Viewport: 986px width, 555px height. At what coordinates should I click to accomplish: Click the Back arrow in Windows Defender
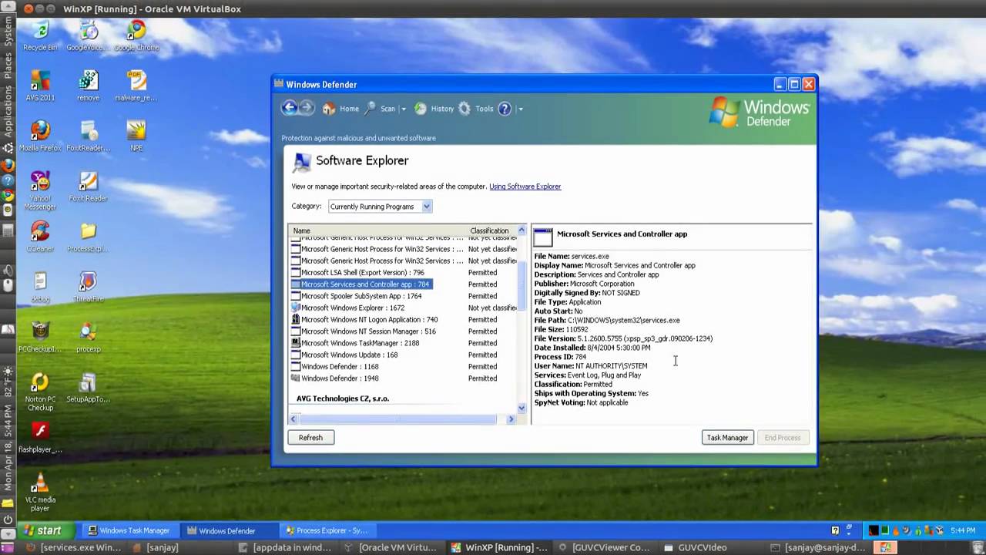(289, 109)
